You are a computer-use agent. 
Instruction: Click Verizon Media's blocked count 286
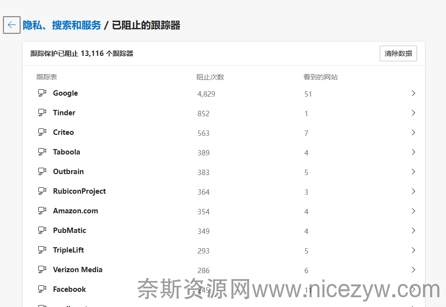[x=203, y=271]
